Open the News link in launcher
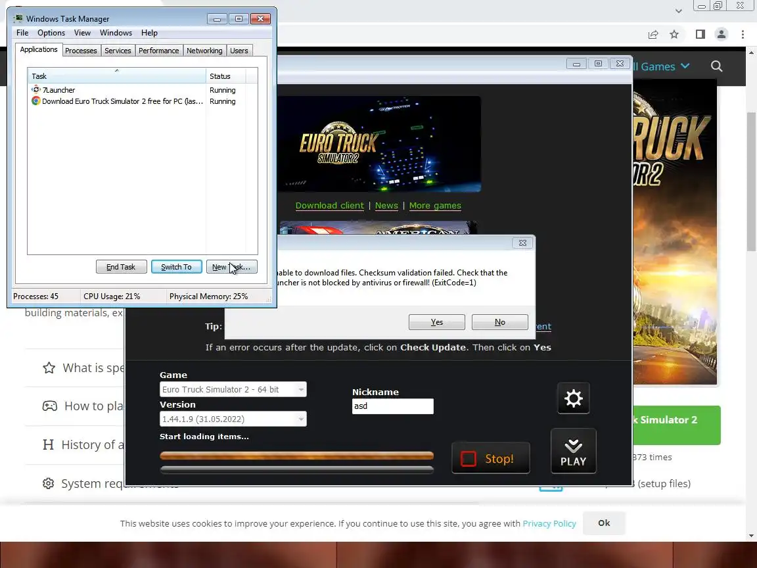 (x=386, y=206)
